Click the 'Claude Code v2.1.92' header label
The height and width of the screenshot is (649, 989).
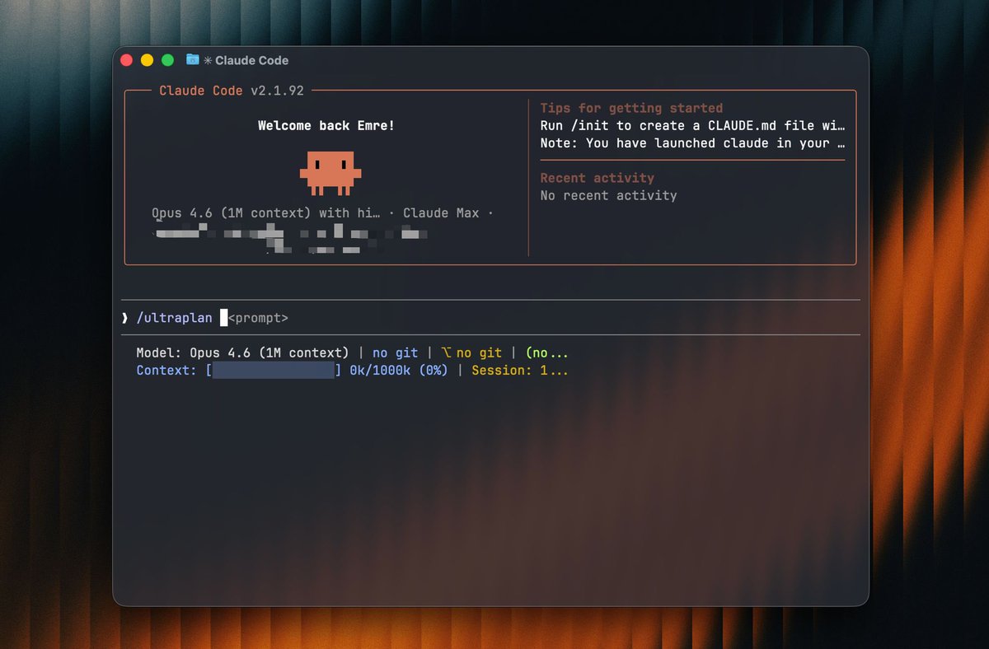click(x=232, y=91)
